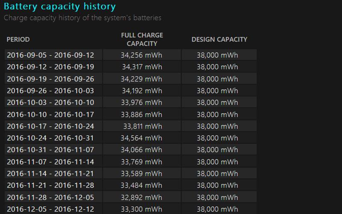Image resolution: width=342 pixels, height=214 pixels.
Task: Click design capacity in the 2016-10-24 - 2016-10-31 row
Action: 218,138
